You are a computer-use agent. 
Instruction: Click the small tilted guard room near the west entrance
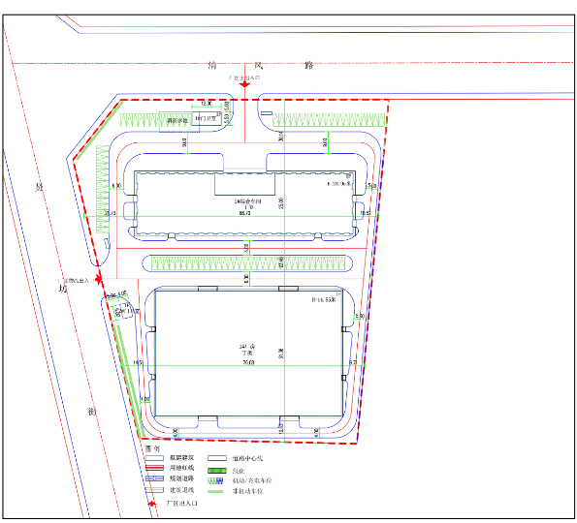pos(126,311)
